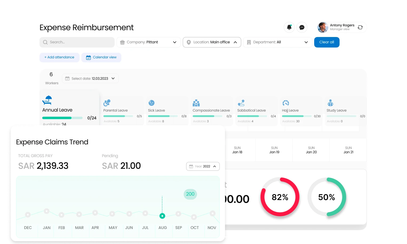The height and width of the screenshot is (244, 407).
Task: Click the Sabbatical Leave icon
Action: click(241, 103)
